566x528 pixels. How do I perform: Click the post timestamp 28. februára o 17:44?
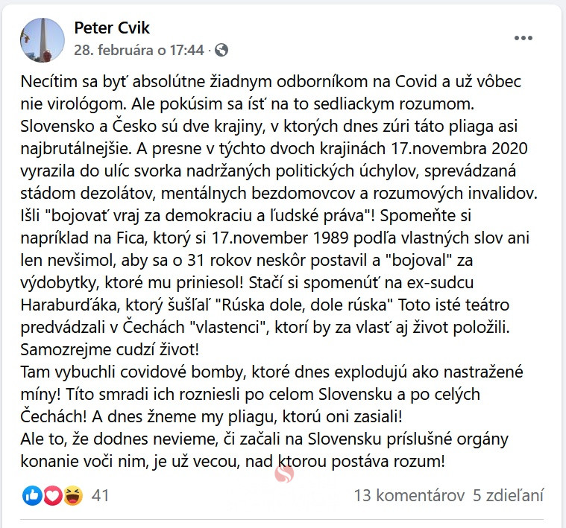click(139, 51)
